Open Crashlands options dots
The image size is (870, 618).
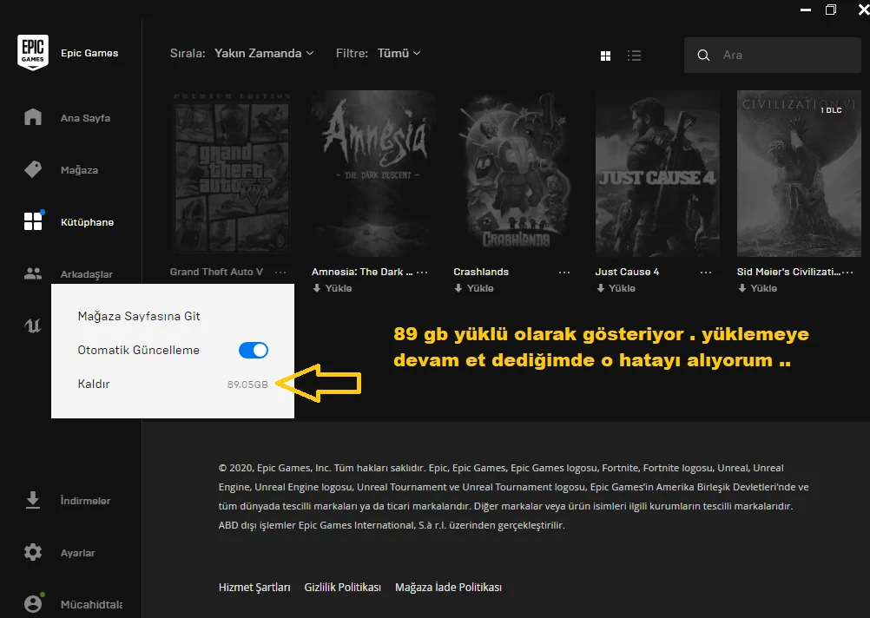[x=564, y=272]
